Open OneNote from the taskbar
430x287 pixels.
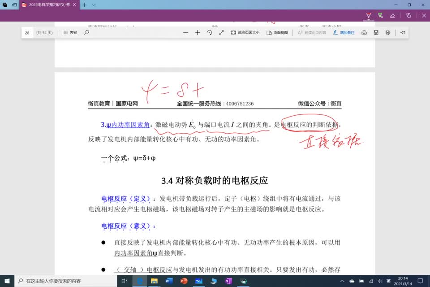tap(228, 281)
